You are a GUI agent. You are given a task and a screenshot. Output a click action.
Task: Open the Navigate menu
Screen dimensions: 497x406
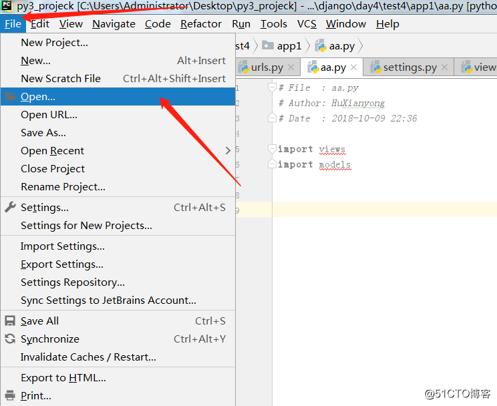[114, 24]
